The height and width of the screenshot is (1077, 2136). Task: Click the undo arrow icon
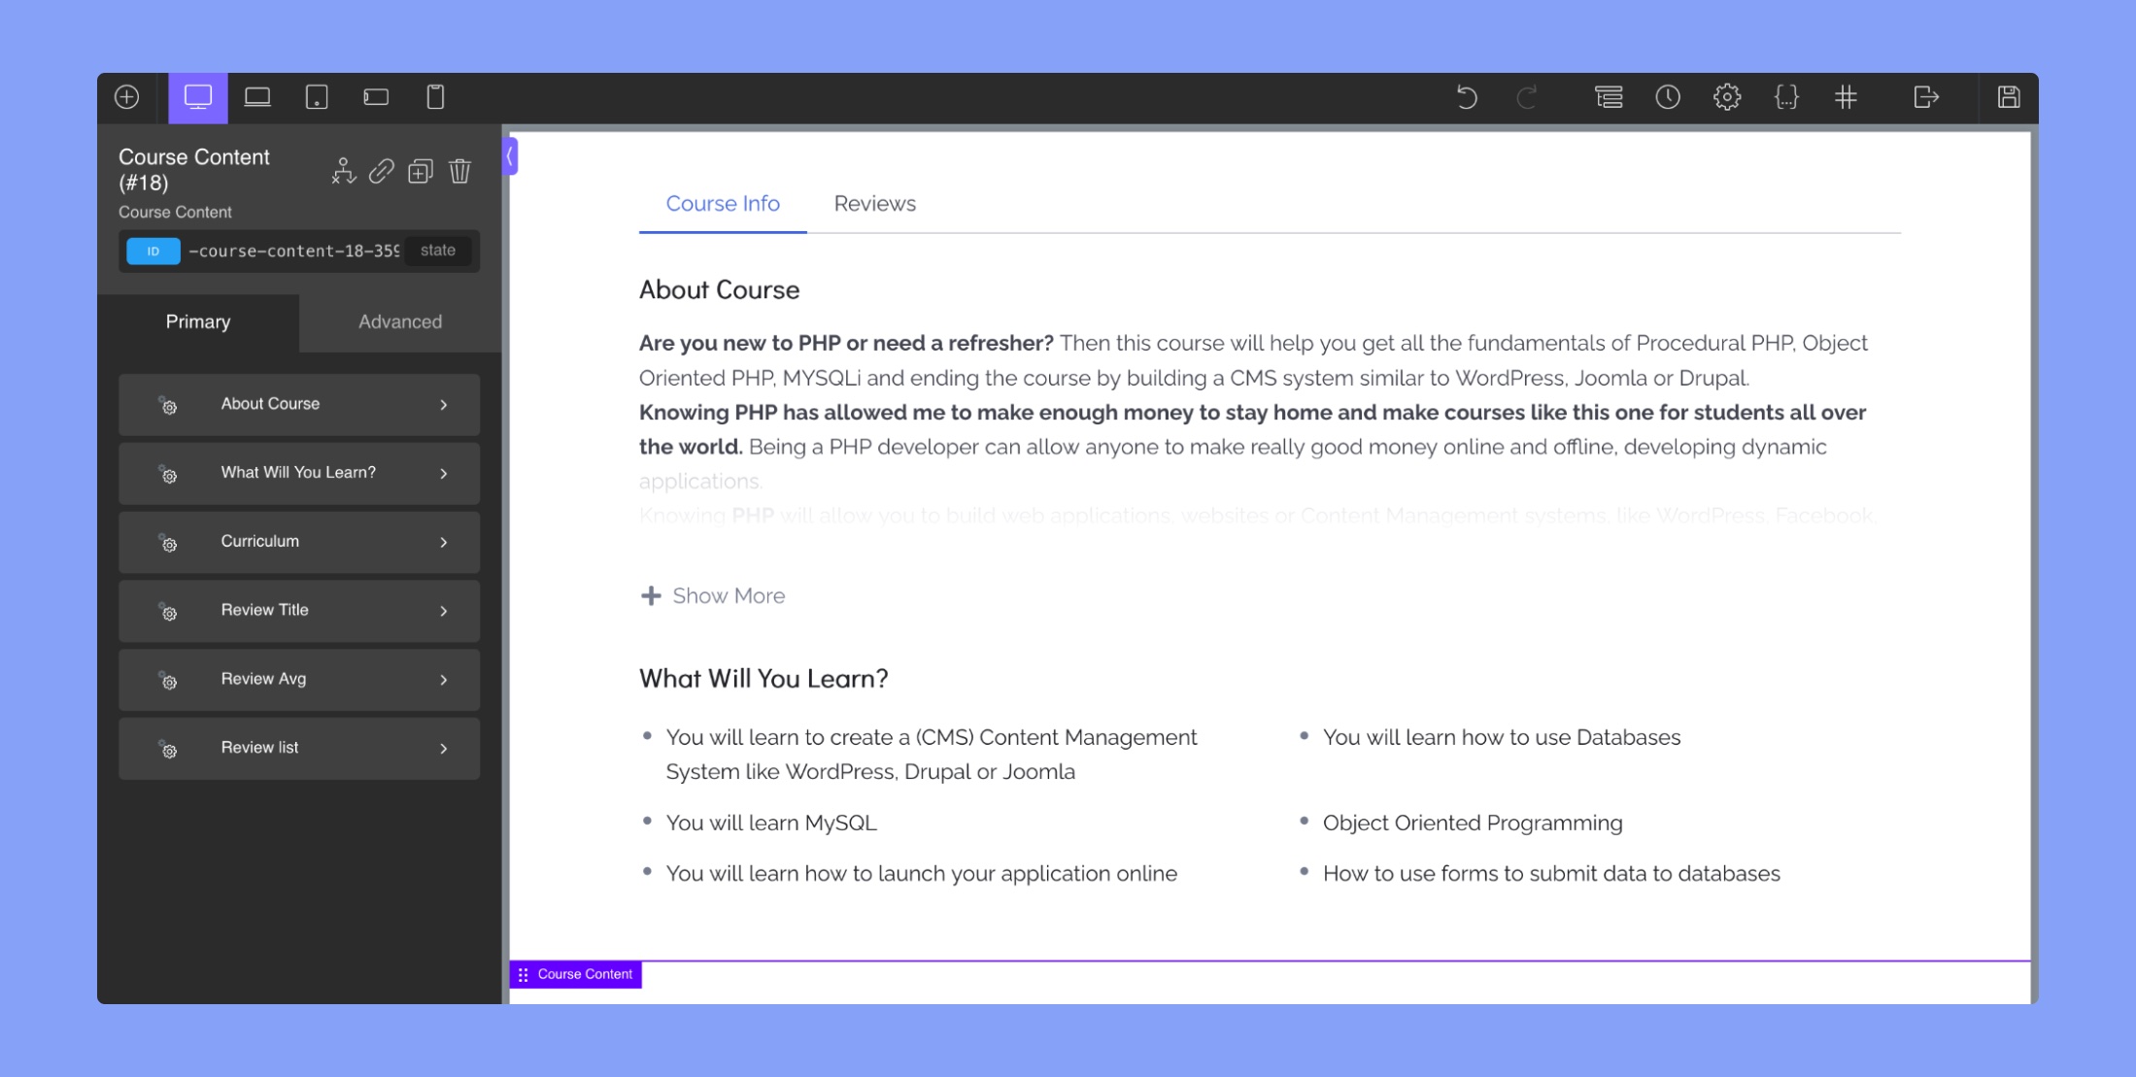(1467, 96)
